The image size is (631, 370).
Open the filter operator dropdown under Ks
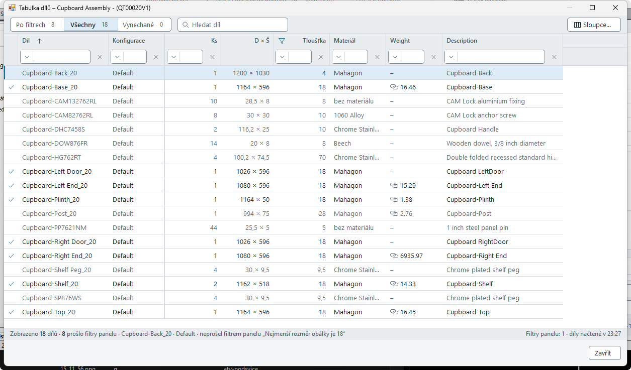point(173,57)
